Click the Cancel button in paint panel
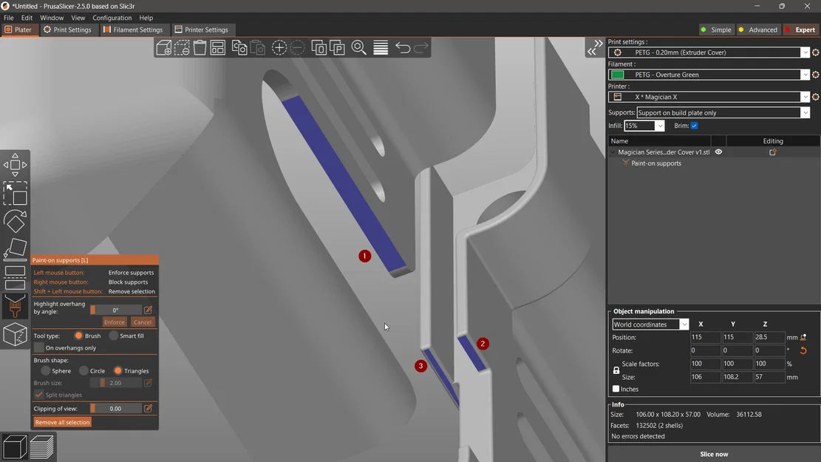Image resolution: width=821 pixels, height=462 pixels. [x=143, y=322]
